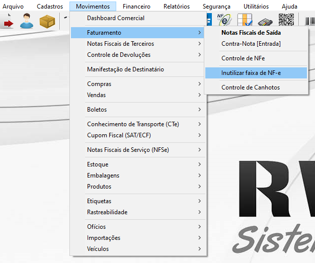Expand Notas Fiscais de Serviço (NFSe)
This screenshot has width=315, height=263.
click(138, 150)
